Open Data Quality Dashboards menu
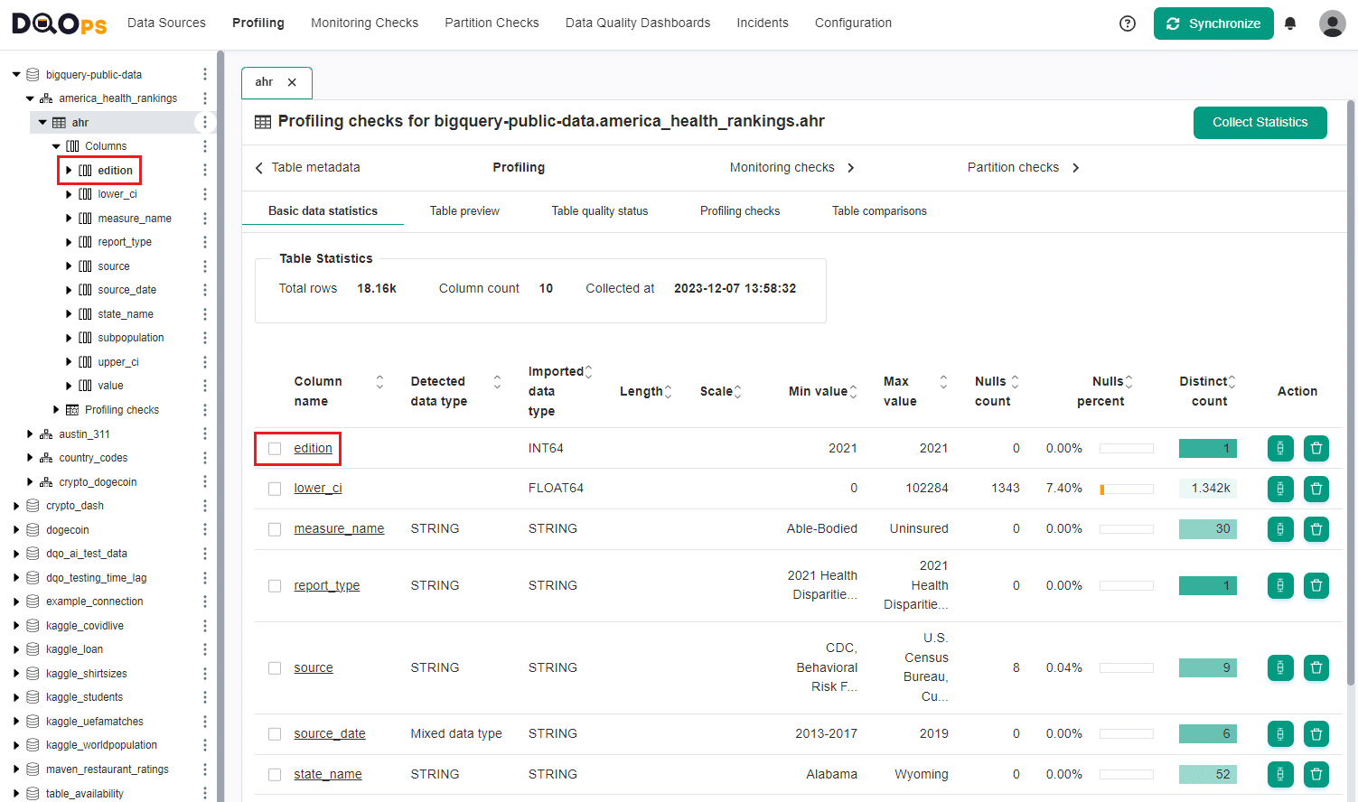The image size is (1358, 802). pos(637,23)
